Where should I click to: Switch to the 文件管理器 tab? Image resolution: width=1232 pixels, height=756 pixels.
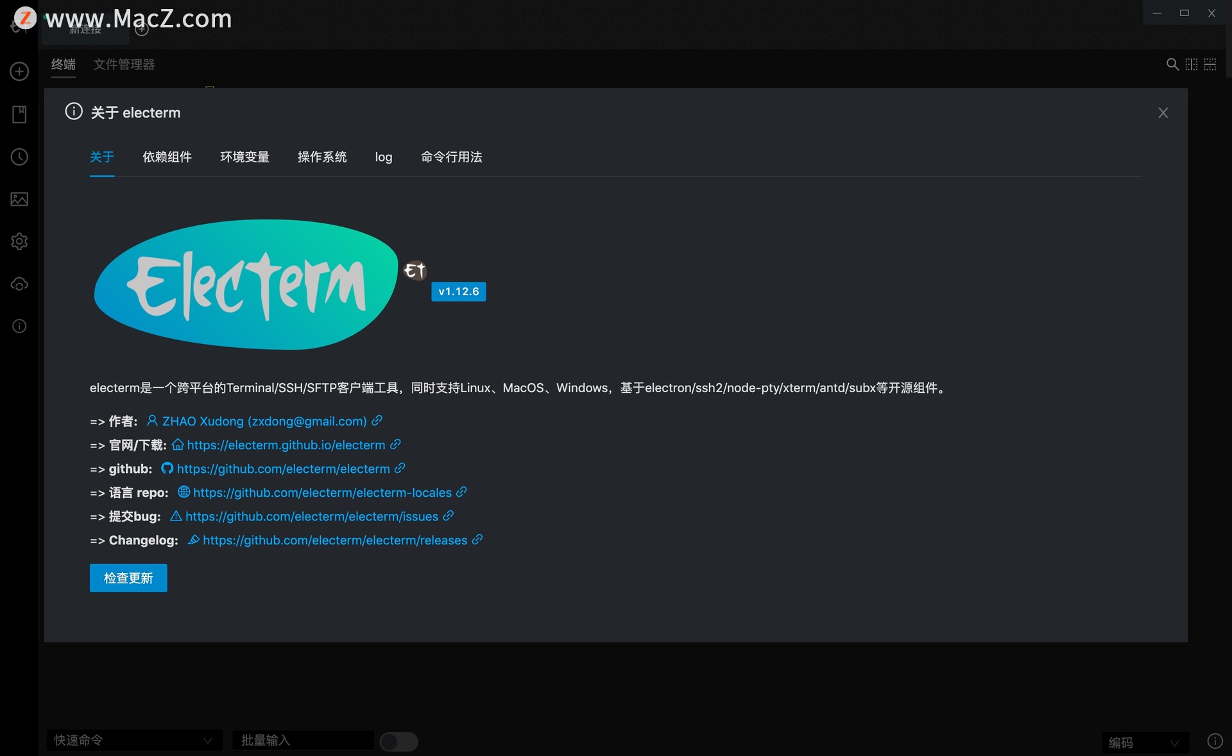point(124,64)
